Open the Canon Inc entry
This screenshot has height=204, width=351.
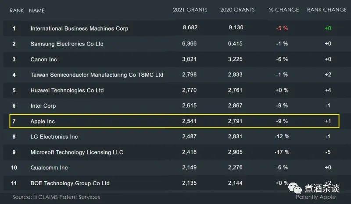[44, 60]
